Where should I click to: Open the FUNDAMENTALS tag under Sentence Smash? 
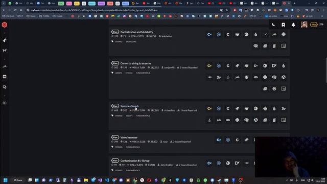tap(143, 116)
